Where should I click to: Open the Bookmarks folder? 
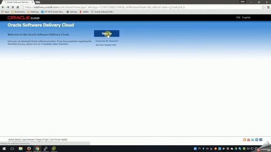(x=18, y=12)
